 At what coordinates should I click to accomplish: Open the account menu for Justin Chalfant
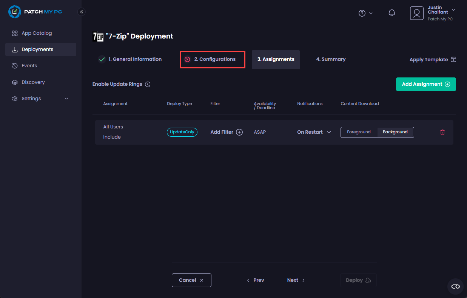433,13
